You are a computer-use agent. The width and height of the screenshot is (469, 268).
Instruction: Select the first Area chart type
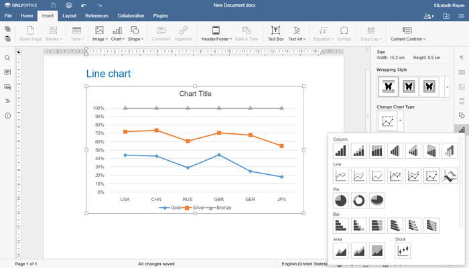click(341, 251)
